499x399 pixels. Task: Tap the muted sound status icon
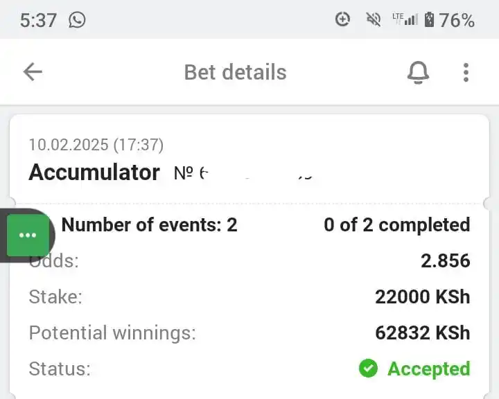(x=374, y=19)
